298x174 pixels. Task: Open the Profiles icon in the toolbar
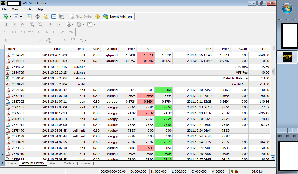click(16, 17)
